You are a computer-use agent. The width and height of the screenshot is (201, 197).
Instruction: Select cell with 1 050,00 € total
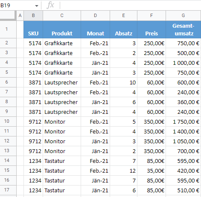coord(184,141)
